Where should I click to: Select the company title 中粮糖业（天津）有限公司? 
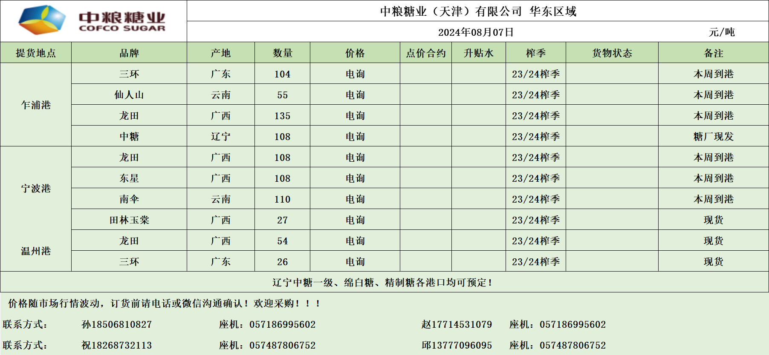[451, 11]
